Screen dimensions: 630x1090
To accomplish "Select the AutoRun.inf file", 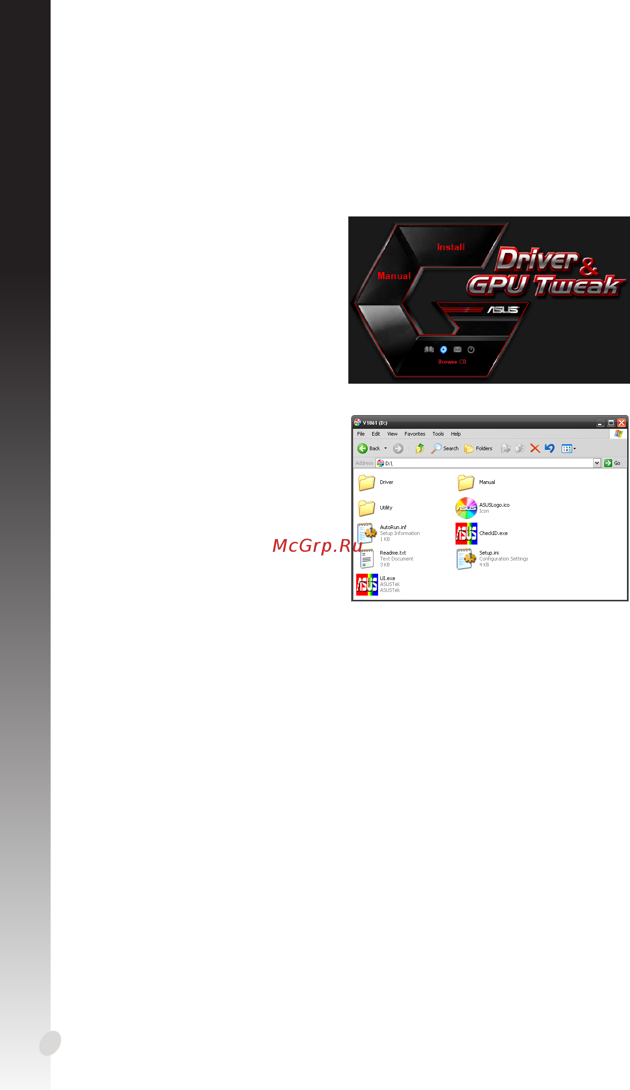I will pyautogui.click(x=389, y=533).
